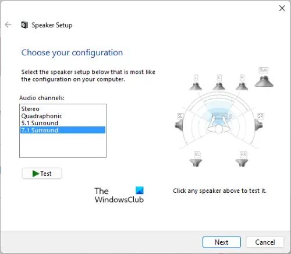Screen dimensions: 291x254
Task: Test the side left (SL) speaker
Action: (x=179, y=125)
